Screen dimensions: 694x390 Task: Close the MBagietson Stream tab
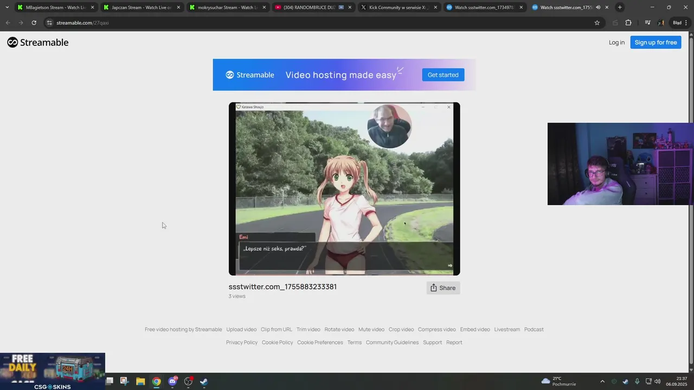pos(93,8)
